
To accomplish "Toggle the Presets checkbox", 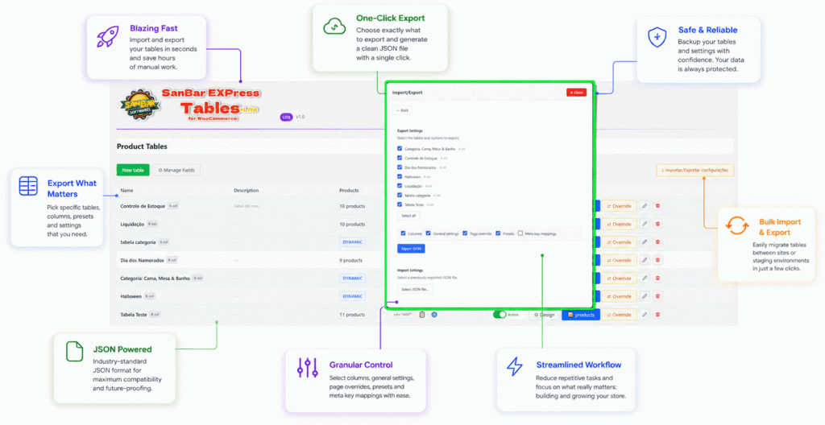I will [498, 233].
